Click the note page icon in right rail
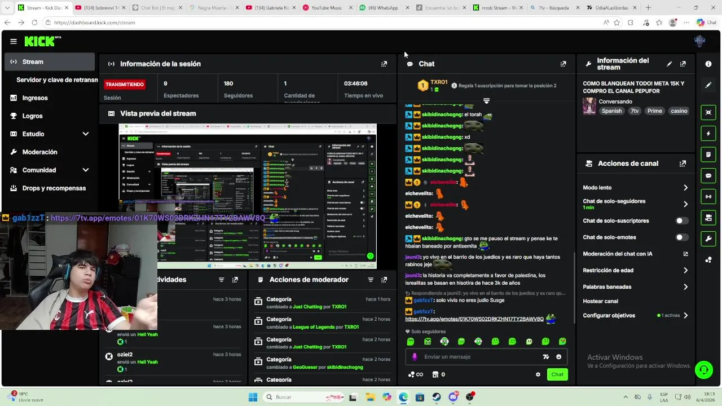This screenshot has width=722, height=406. tap(708, 154)
